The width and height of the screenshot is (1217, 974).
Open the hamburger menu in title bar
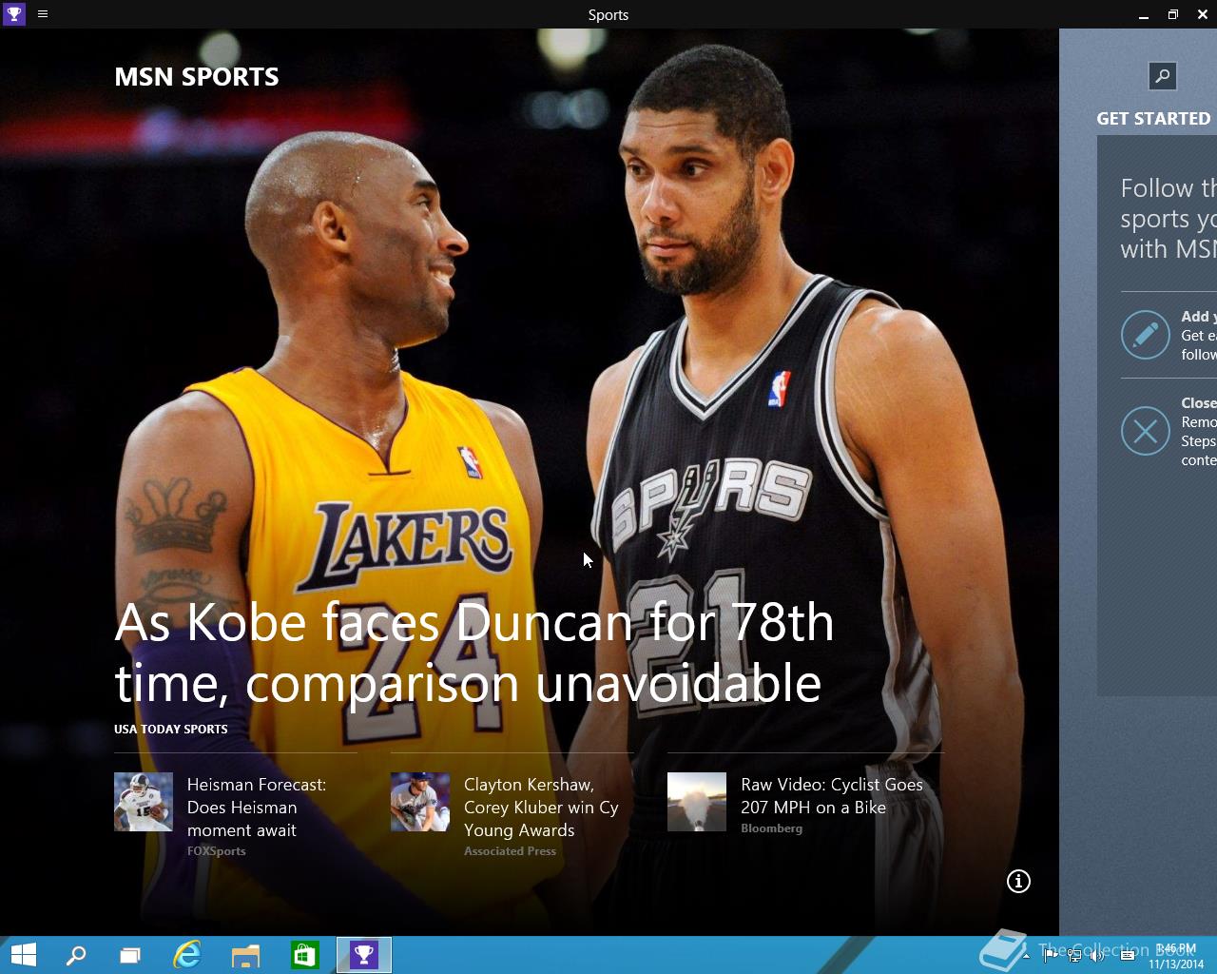[43, 14]
